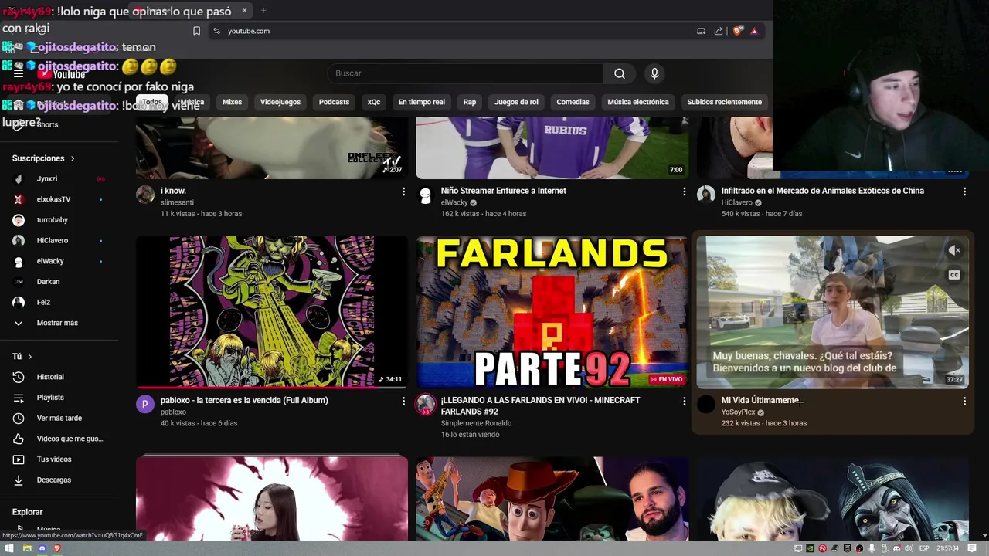Open Simplemente Ronaldo channel avatar
Screen dimensions: 989x556
[x=426, y=404]
